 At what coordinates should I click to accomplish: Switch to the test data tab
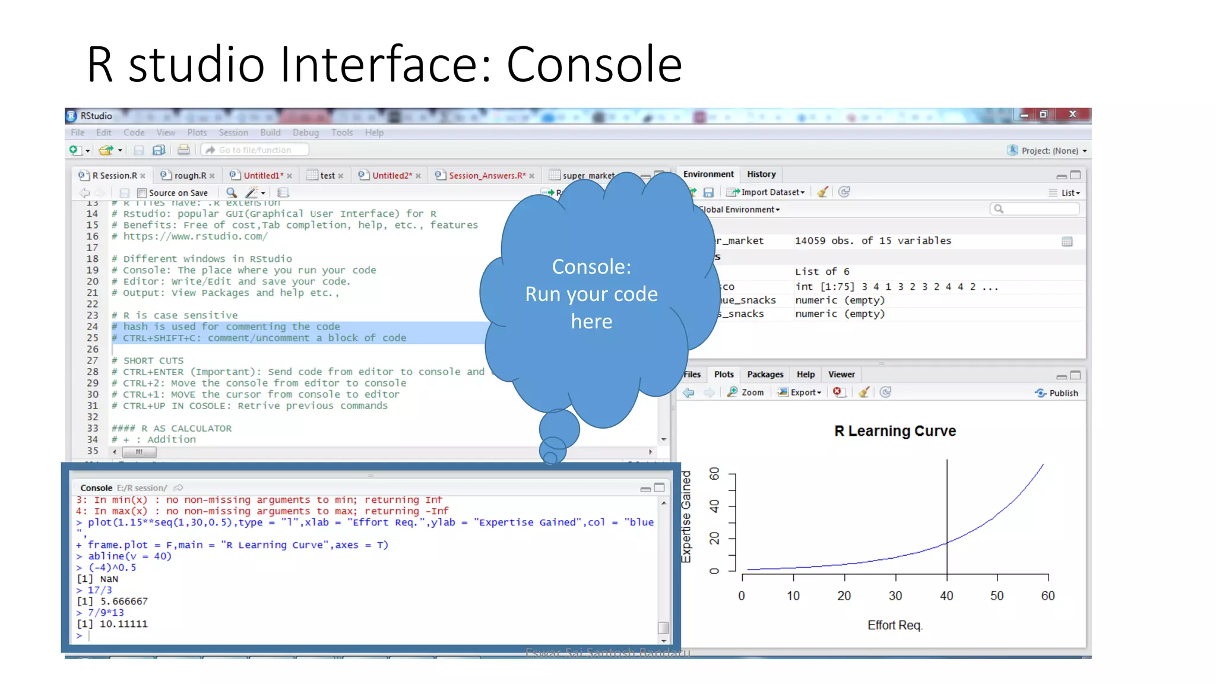327,176
